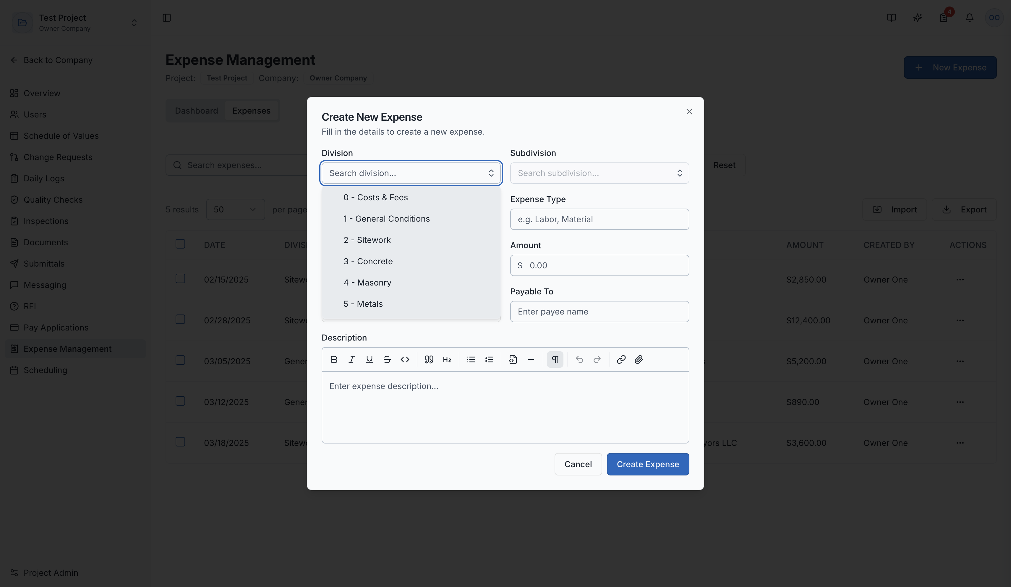Insert blockquote in description editor

click(x=429, y=359)
